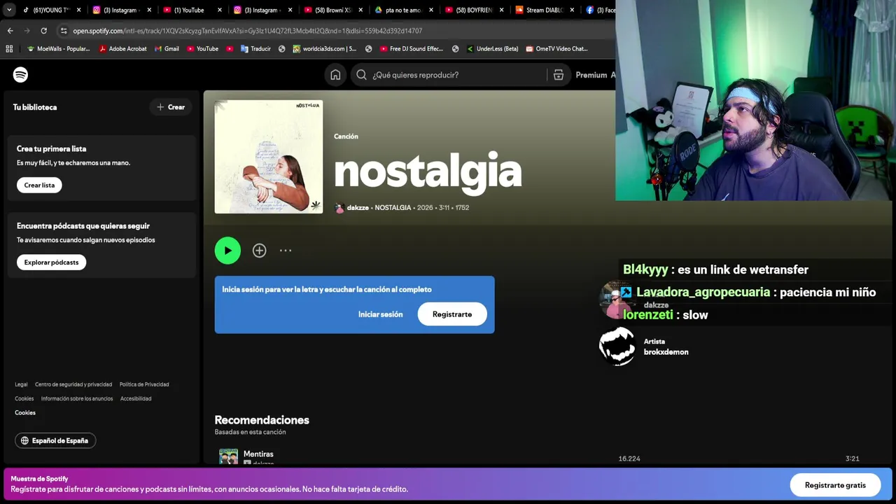Viewport: 896px width, 504px height.
Task: Open Traducir bookmark
Action: [255, 49]
